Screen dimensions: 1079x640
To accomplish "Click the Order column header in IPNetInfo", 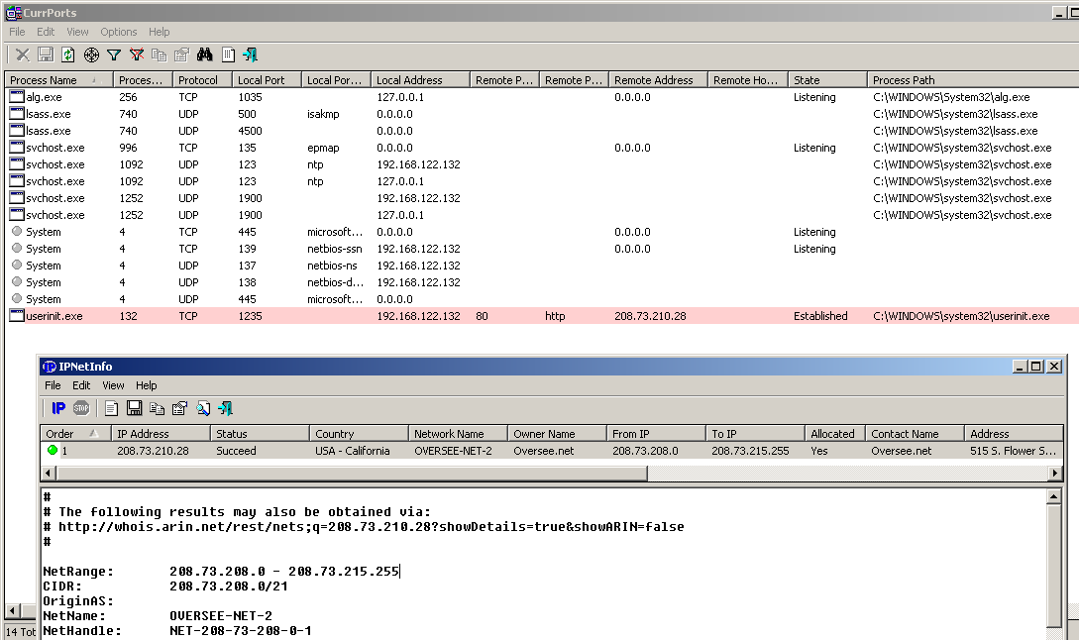I will [x=72, y=433].
